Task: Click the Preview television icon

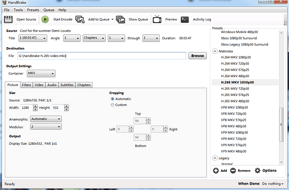Action: 157,19
